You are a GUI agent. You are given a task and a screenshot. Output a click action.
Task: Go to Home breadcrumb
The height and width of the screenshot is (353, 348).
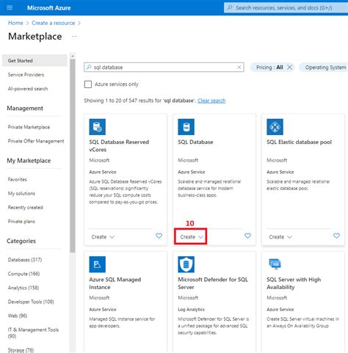[x=15, y=23]
